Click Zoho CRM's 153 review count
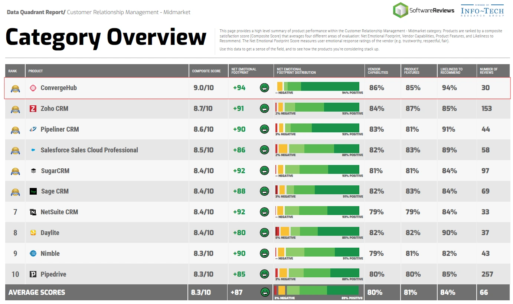The image size is (513, 304). (x=486, y=109)
